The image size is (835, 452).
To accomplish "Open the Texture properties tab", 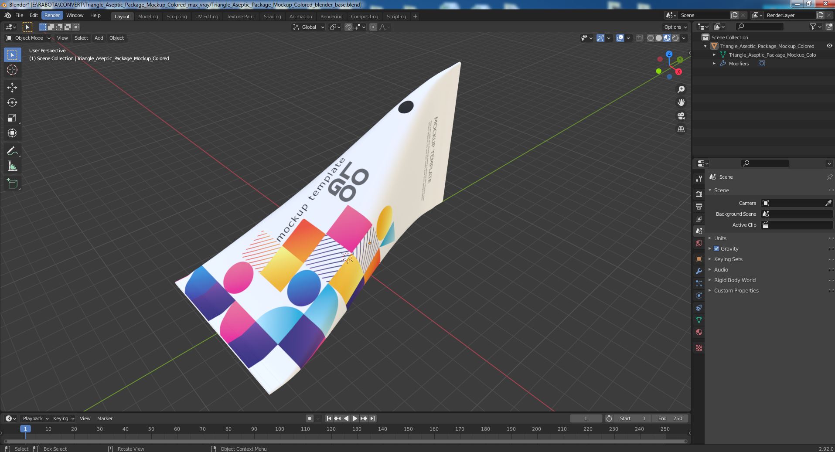I will point(699,348).
